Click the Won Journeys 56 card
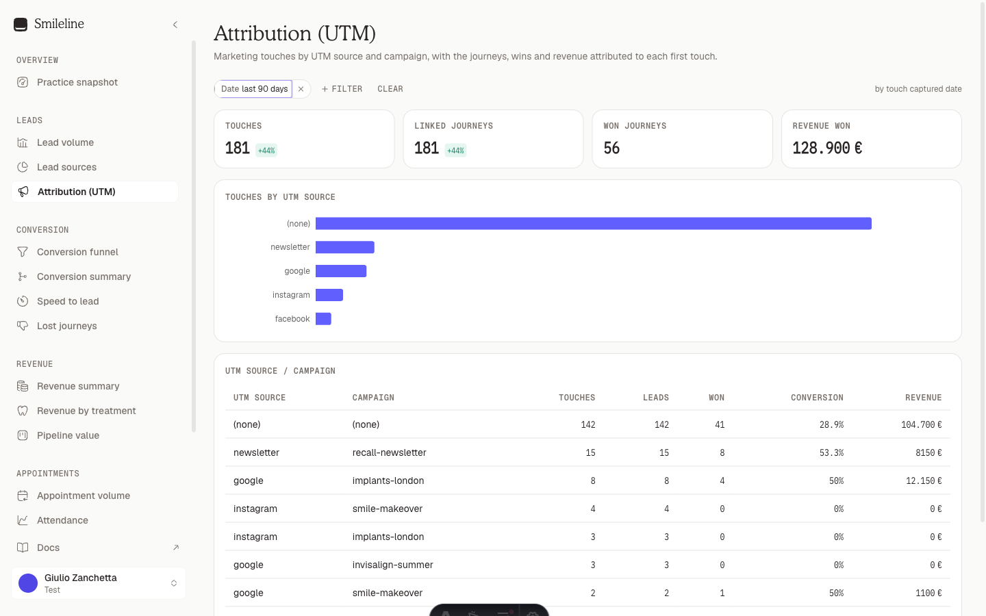This screenshot has height=616, width=986. tap(682, 139)
